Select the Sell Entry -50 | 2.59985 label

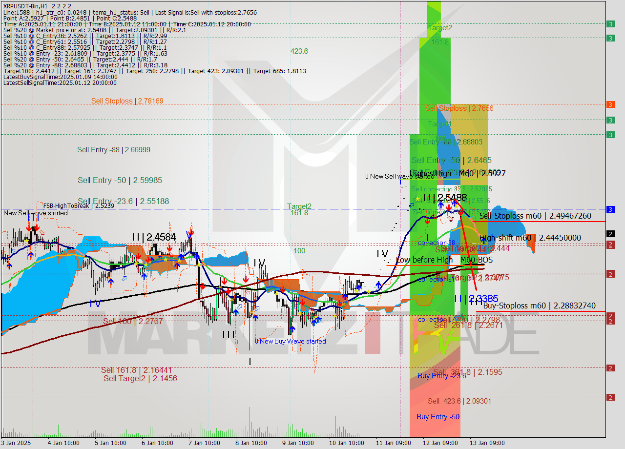[120, 180]
